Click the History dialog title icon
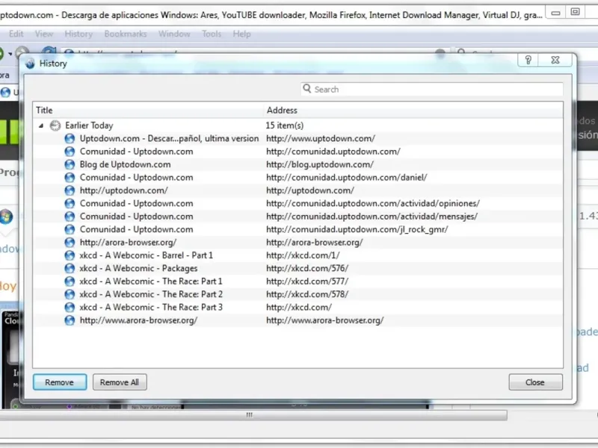Screen dimensions: 598x448 pos(30,63)
